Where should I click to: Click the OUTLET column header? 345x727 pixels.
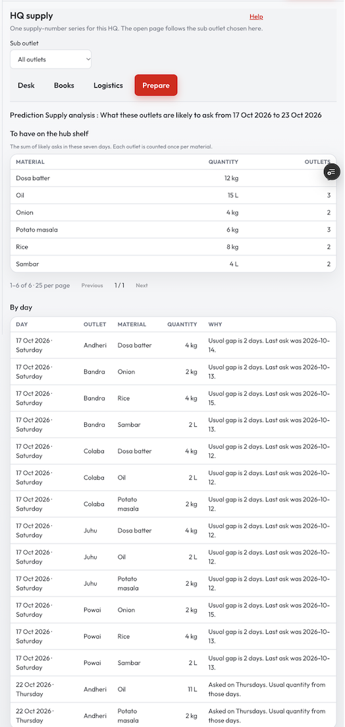coord(95,325)
